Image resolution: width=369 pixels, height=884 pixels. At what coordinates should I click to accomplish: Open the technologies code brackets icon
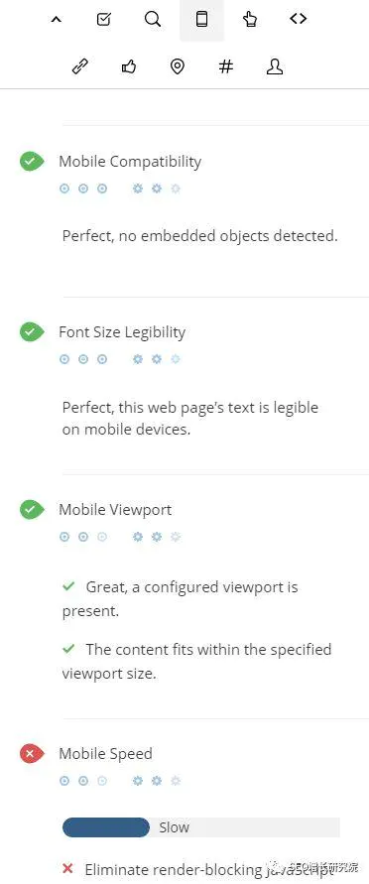coord(298,19)
